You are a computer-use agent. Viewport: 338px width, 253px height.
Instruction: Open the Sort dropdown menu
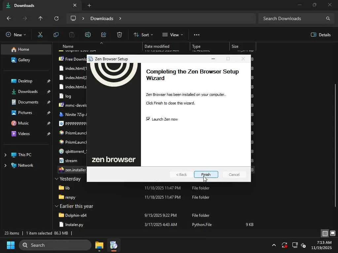(x=143, y=35)
